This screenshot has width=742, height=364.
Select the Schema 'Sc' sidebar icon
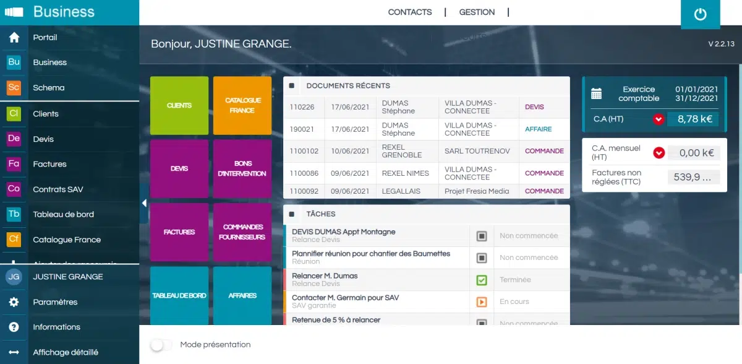[x=14, y=87]
